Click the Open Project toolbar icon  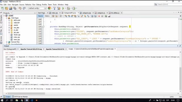(11, 8)
